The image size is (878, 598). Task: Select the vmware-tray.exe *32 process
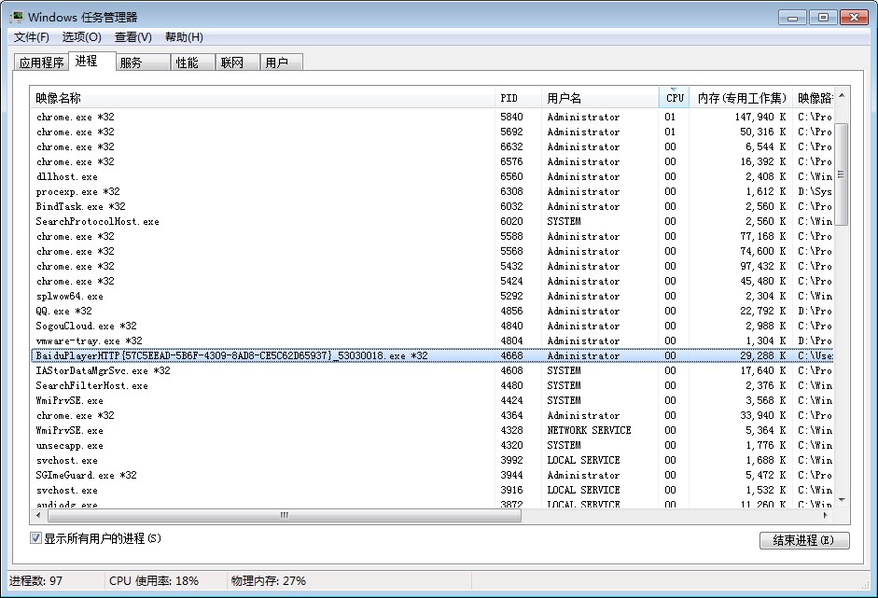pyautogui.click(x=432, y=341)
